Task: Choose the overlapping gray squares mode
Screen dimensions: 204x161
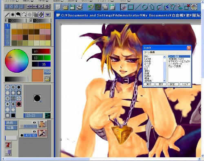Action: coord(35,14)
